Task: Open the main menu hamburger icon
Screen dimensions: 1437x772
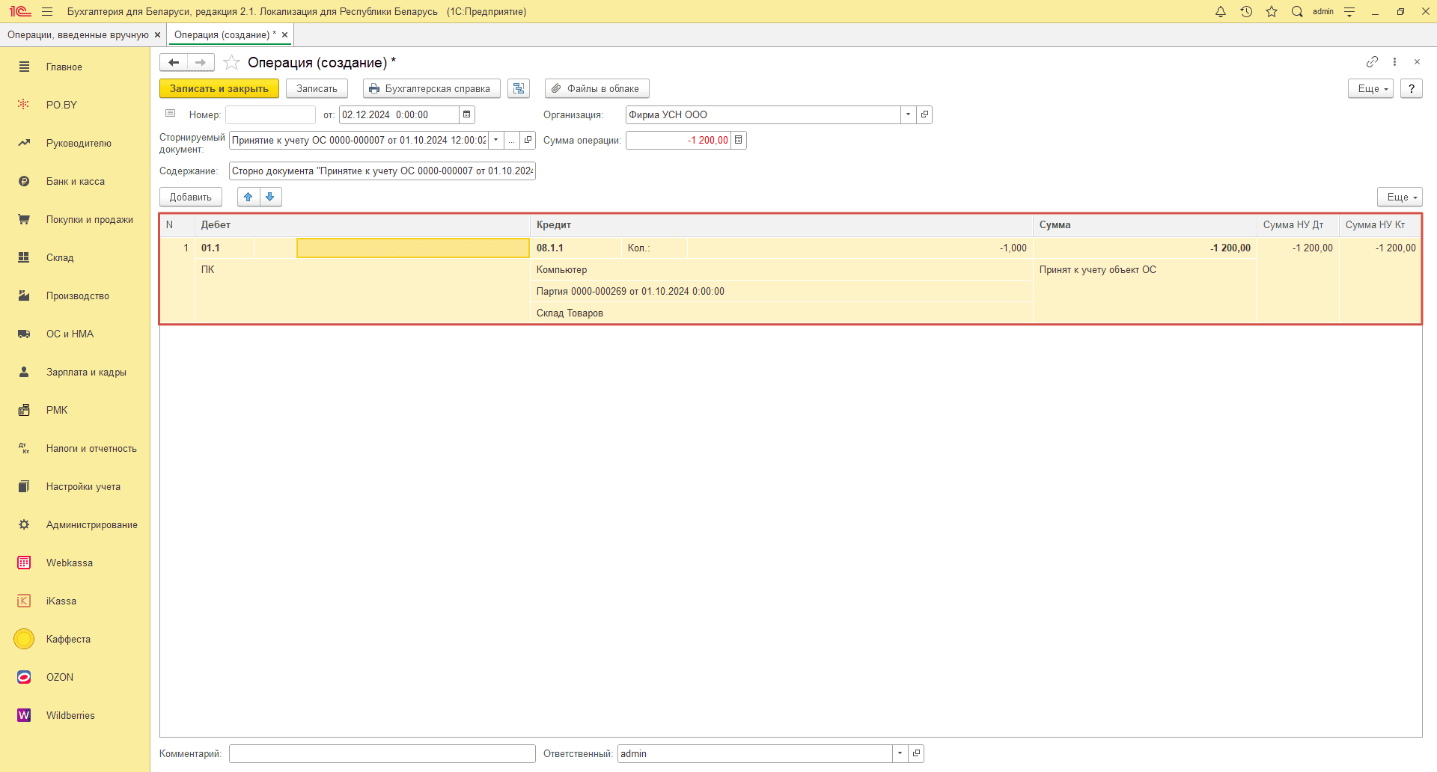Action: coord(47,11)
